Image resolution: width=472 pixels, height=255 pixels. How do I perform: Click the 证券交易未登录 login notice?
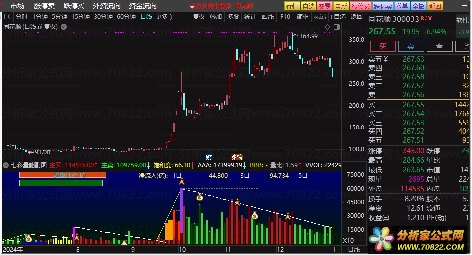(211, 6)
